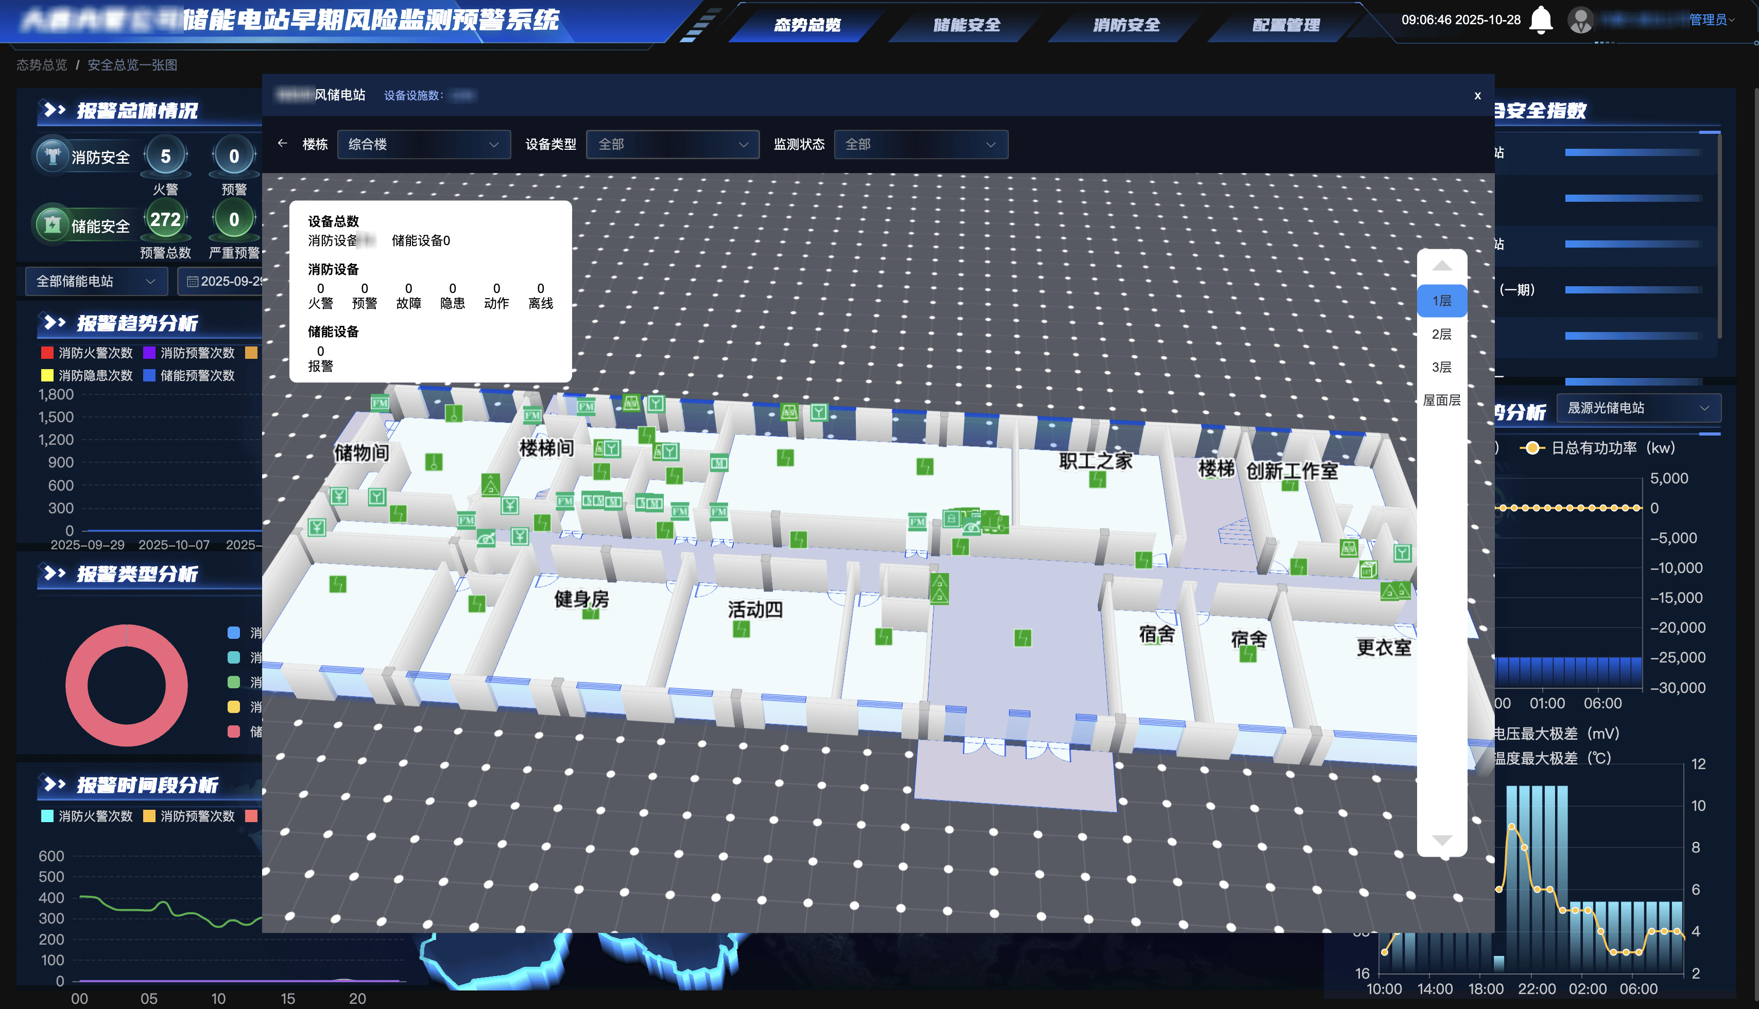Open the 监测状态 dropdown
This screenshot has height=1009, width=1759.
point(920,144)
